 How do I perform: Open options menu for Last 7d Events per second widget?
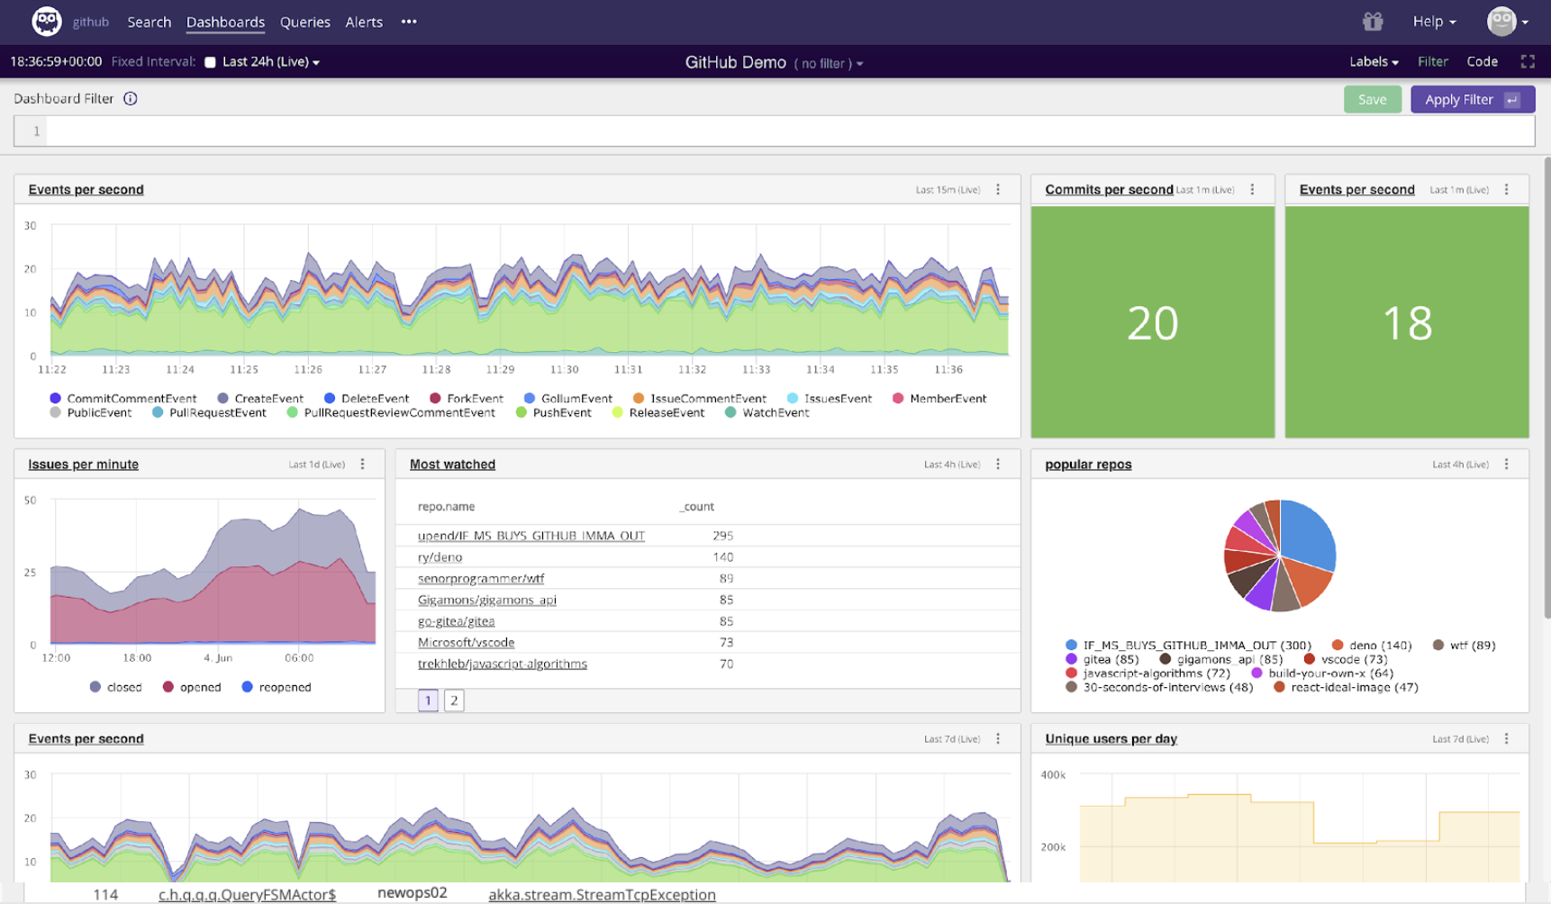tap(998, 738)
